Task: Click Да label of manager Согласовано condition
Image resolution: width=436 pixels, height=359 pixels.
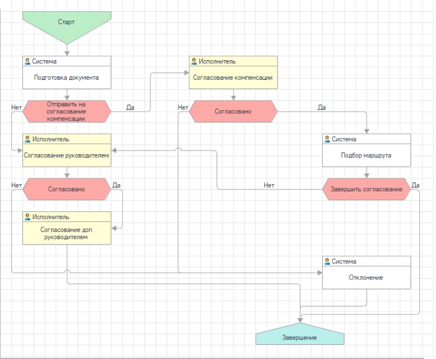Action: point(116,185)
